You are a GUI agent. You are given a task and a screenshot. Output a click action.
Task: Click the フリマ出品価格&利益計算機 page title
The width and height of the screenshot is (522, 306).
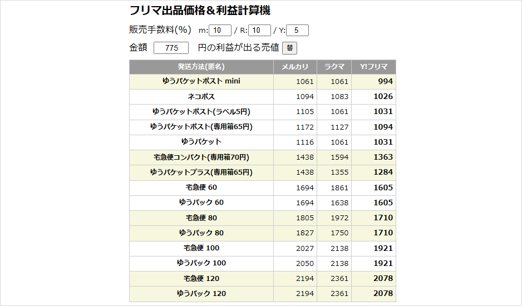tap(200, 11)
